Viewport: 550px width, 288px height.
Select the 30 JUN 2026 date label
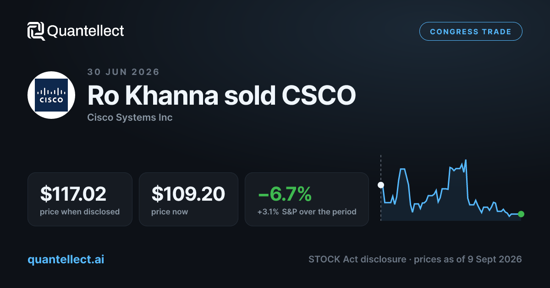click(x=123, y=72)
